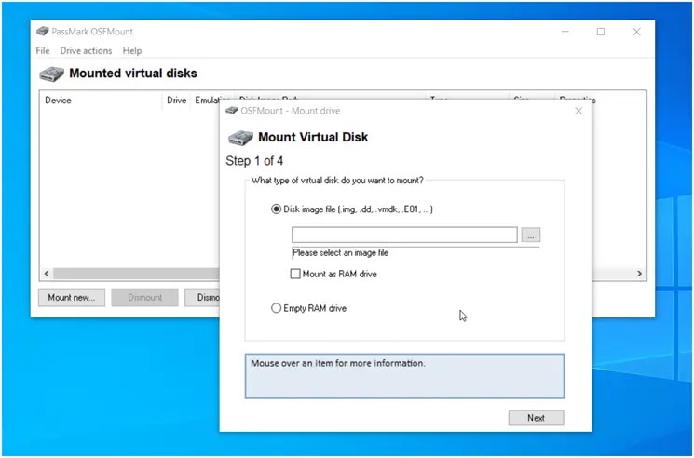Image resolution: width=694 pixels, height=458 pixels.
Task: Click the Dismount button in main window
Action: (x=144, y=298)
